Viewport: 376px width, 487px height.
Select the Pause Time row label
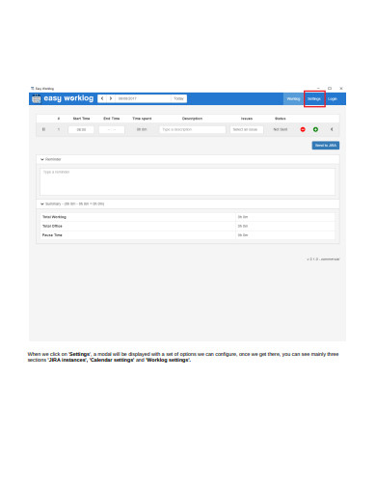(52, 235)
